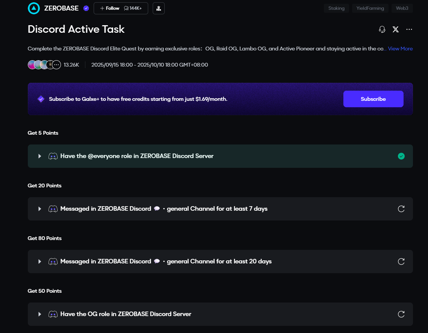Click the leaderboard trophy icon beside Follow
This screenshot has height=333, width=428.
[158, 8]
